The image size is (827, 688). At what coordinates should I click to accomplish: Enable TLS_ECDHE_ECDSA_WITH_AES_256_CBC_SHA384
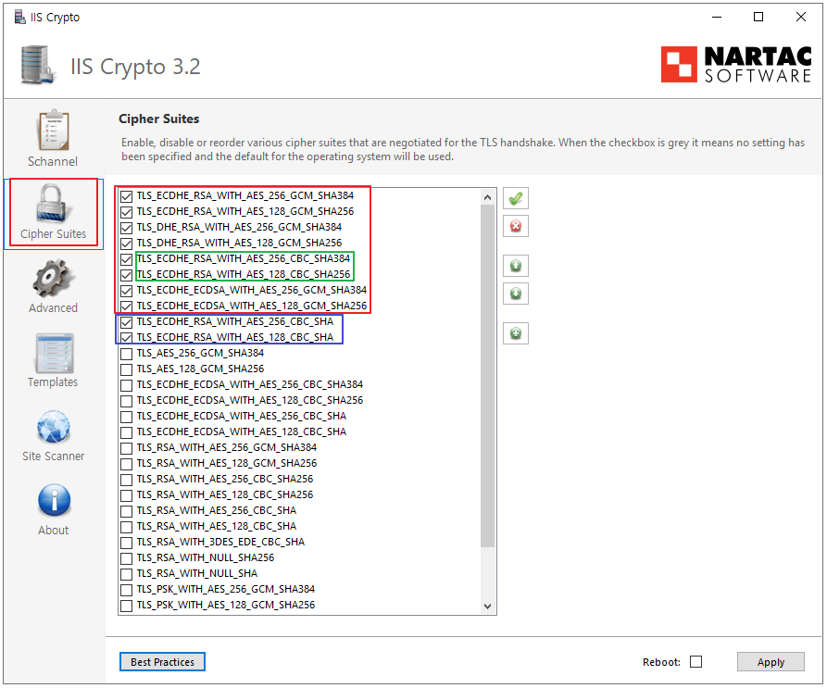tap(126, 385)
